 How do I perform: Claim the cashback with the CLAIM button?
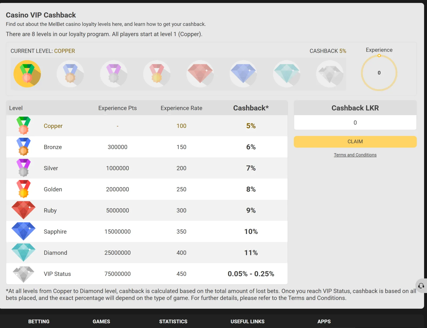coord(355,142)
